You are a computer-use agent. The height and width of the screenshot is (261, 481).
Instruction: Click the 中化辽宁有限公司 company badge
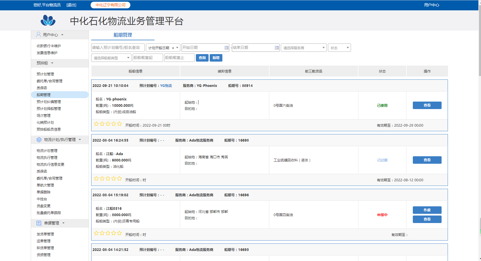pos(110,5)
